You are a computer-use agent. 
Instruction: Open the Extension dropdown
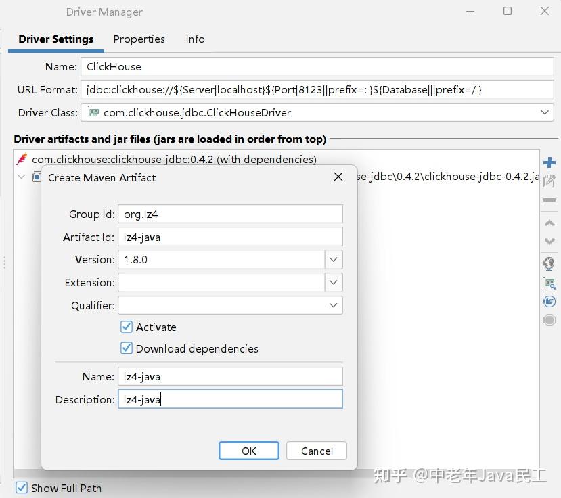[x=333, y=282]
